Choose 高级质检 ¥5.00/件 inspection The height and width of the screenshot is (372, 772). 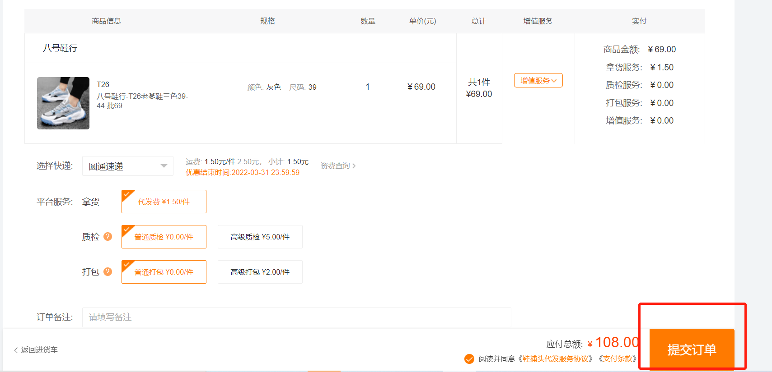pos(260,237)
